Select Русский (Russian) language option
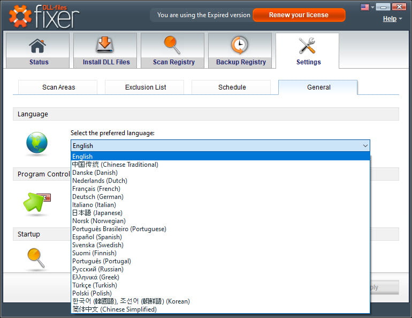The image size is (412, 318). click(220, 269)
